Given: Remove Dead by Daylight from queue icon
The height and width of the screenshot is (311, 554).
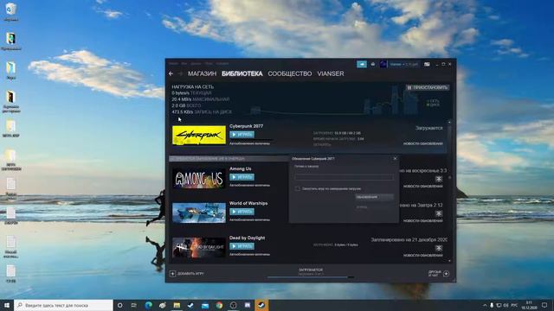Looking at the screenshot, I should (x=439, y=248).
